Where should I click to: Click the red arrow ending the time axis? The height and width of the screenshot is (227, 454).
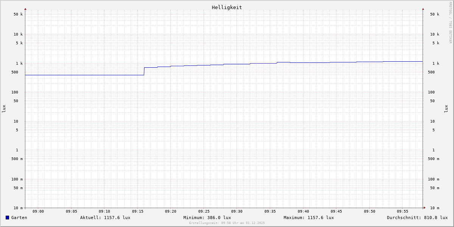424,208
